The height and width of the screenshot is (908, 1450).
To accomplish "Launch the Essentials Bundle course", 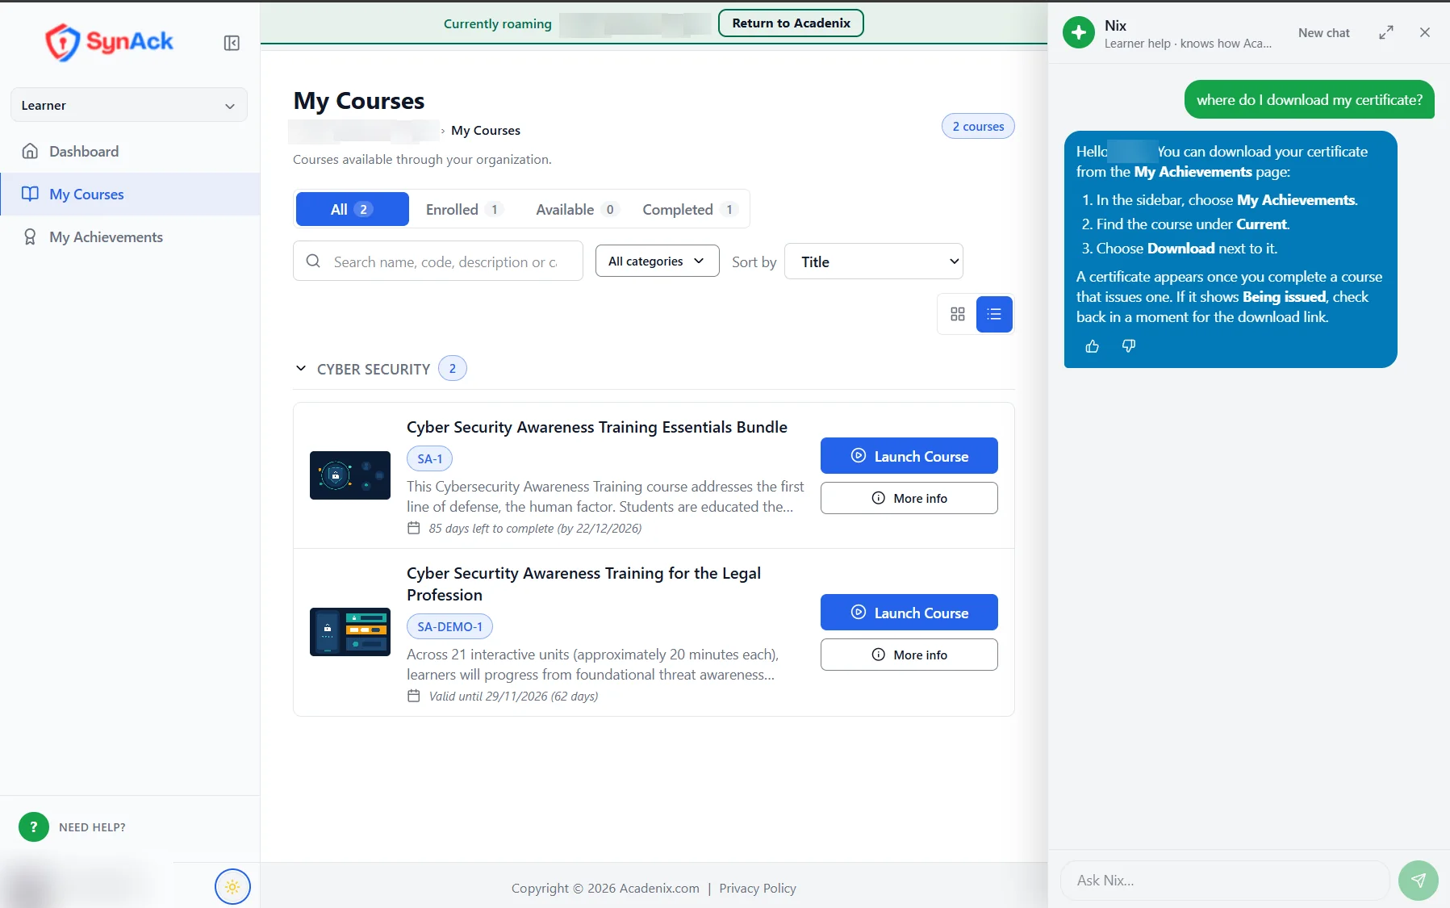I will (909, 456).
